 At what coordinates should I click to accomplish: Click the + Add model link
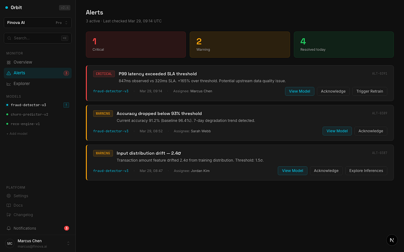(16, 133)
